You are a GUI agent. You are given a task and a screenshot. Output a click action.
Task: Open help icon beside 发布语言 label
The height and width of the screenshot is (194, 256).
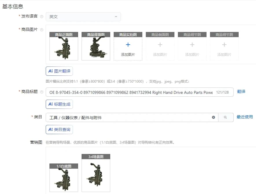tap(42, 17)
